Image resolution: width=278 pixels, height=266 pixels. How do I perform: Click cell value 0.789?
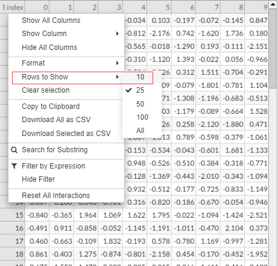[185, 137]
